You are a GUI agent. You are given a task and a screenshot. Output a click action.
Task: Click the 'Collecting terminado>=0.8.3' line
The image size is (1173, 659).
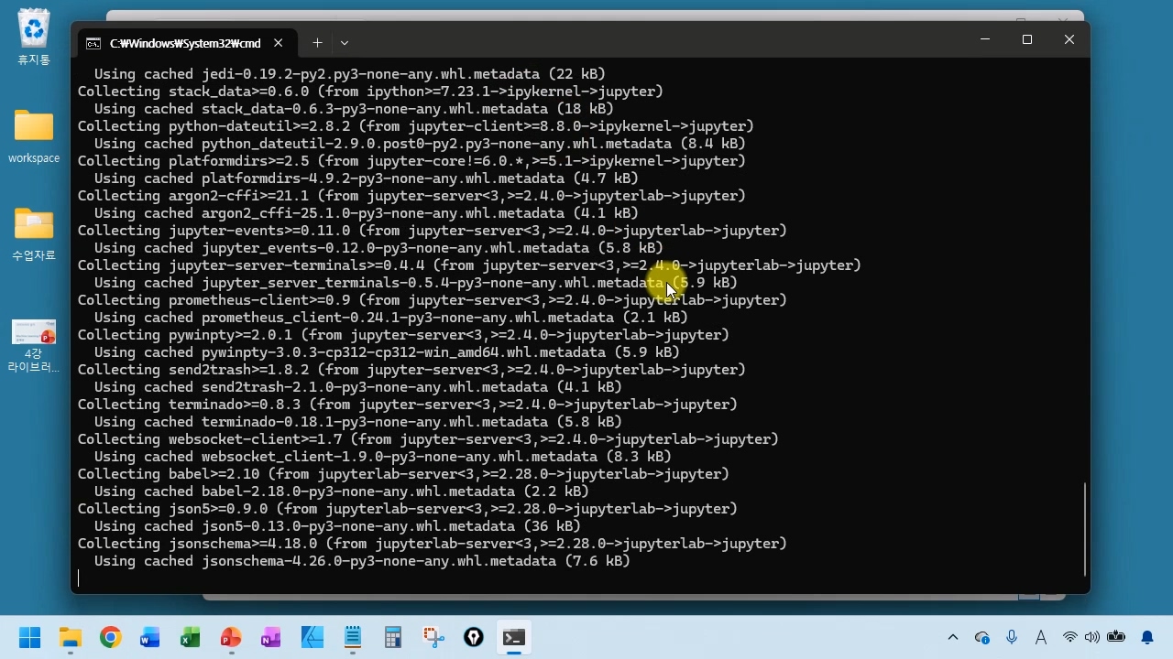tap(408, 405)
